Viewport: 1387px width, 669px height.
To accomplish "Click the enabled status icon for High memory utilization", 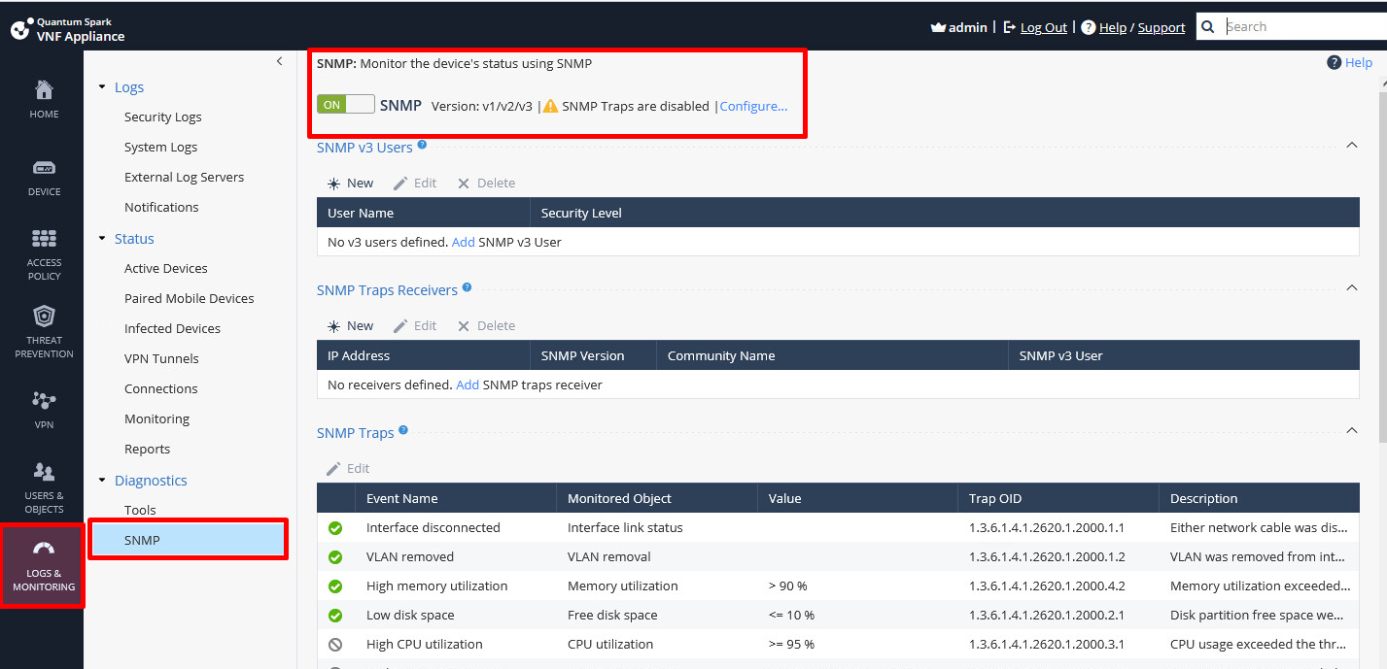I will (335, 586).
